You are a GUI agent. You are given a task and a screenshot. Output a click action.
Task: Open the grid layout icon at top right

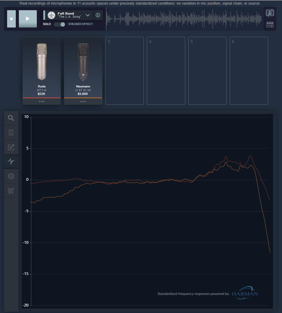(270, 25)
